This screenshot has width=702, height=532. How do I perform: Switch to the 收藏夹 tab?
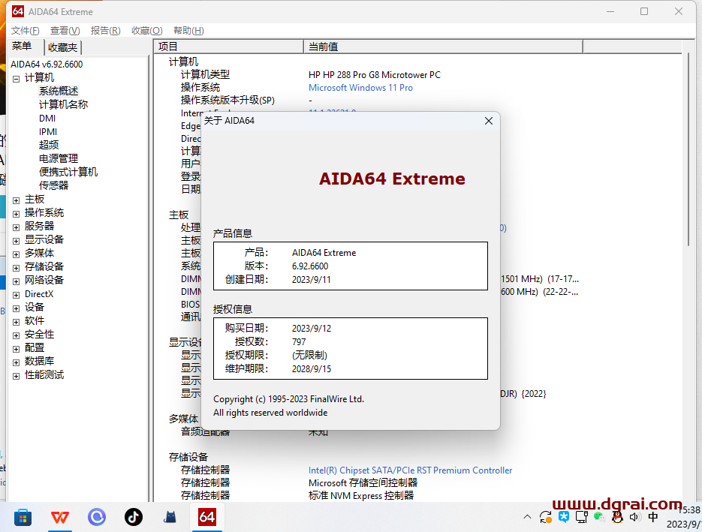pyautogui.click(x=62, y=47)
